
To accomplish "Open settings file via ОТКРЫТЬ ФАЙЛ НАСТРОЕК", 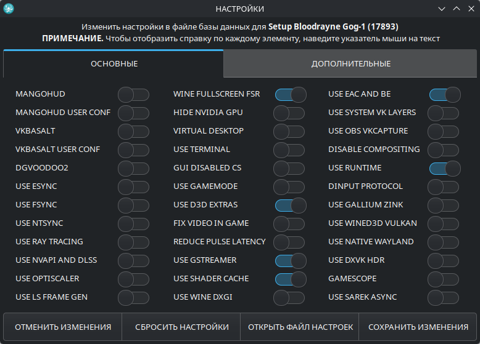I will (300, 327).
